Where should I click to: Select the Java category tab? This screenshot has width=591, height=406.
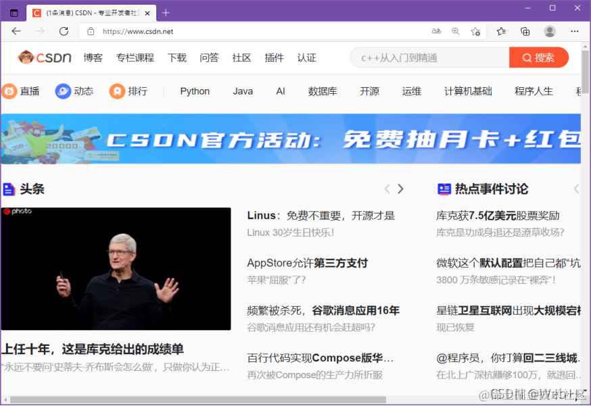(243, 91)
